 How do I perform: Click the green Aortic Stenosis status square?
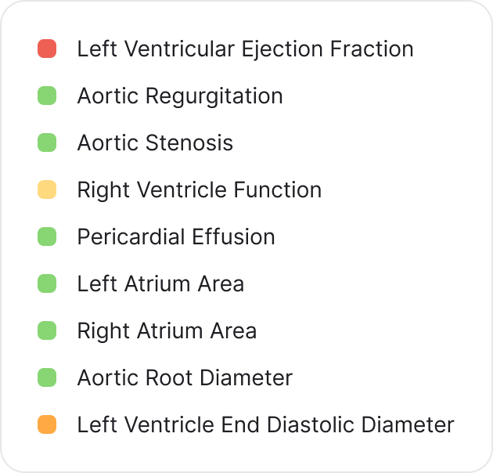[47, 143]
